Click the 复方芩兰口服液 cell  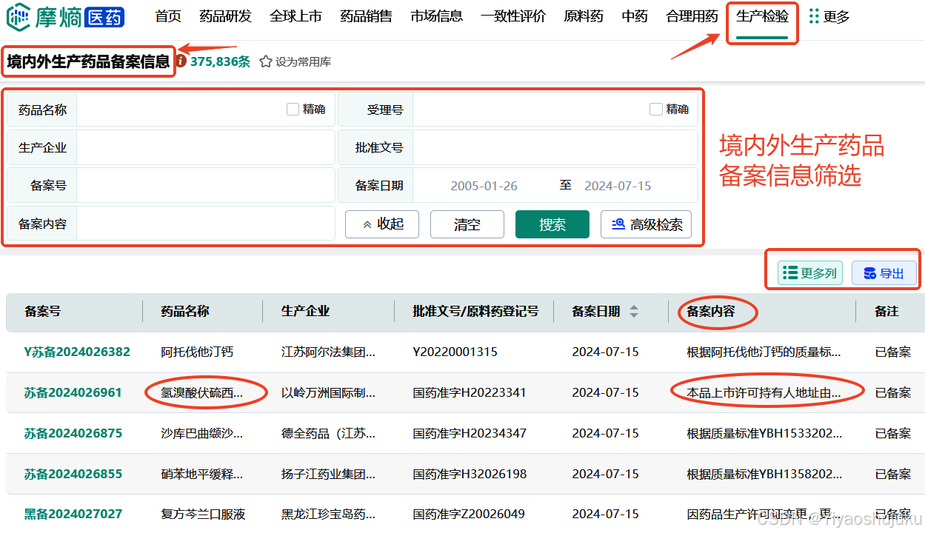[203, 514]
